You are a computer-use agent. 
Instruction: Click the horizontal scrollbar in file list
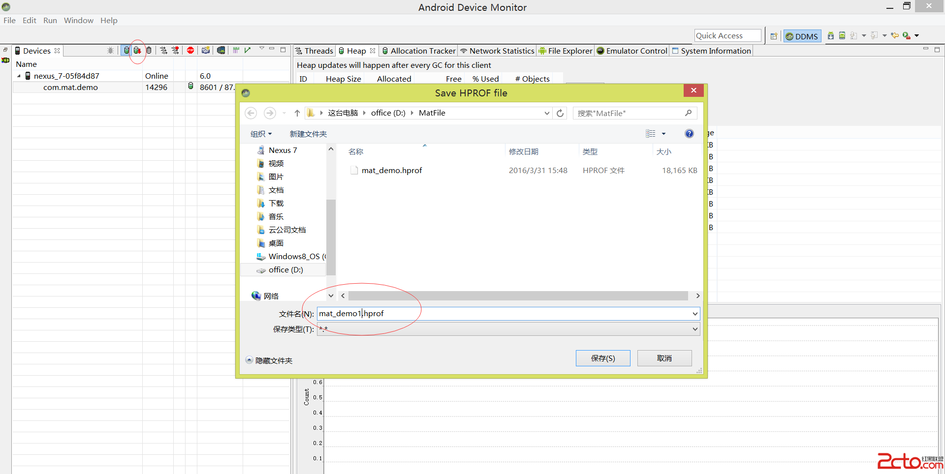518,296
